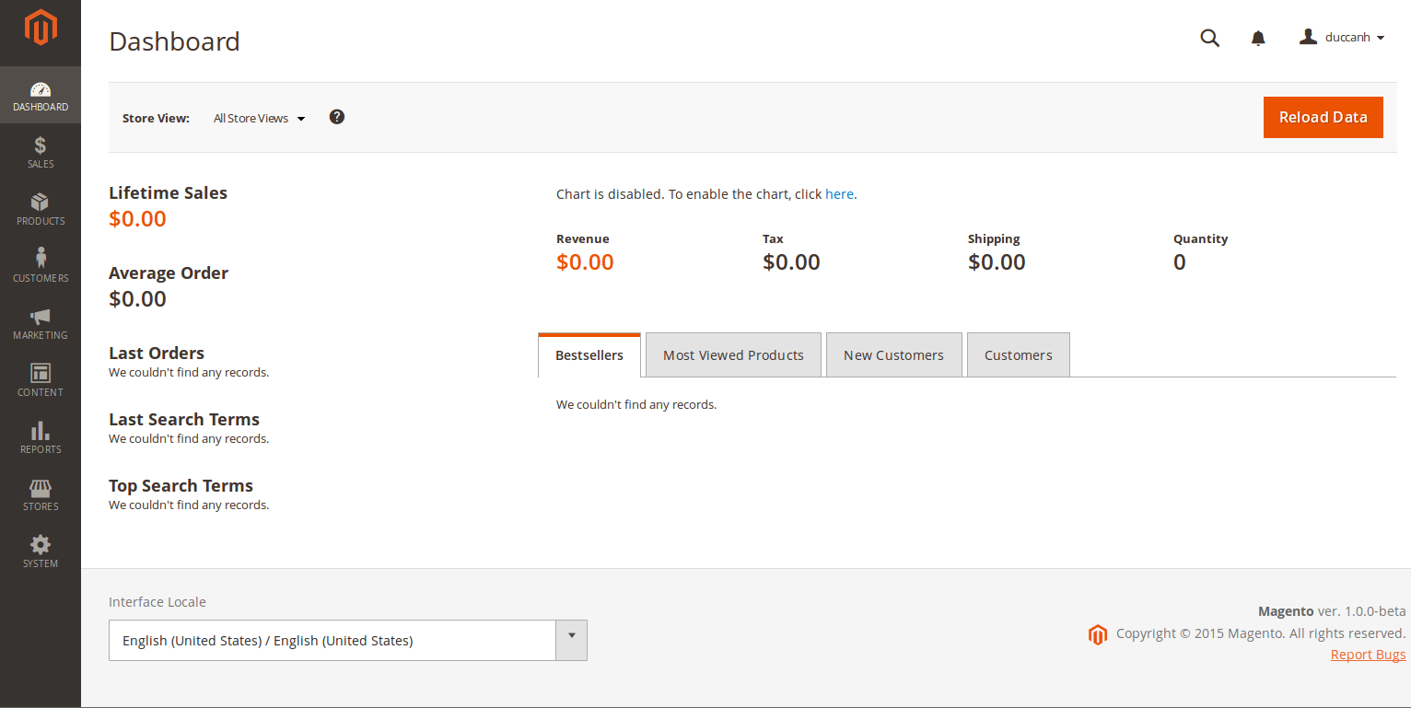The image size is (1411, 708).
Task: Open the Sales menu icon
Action: tap(41, 145)
